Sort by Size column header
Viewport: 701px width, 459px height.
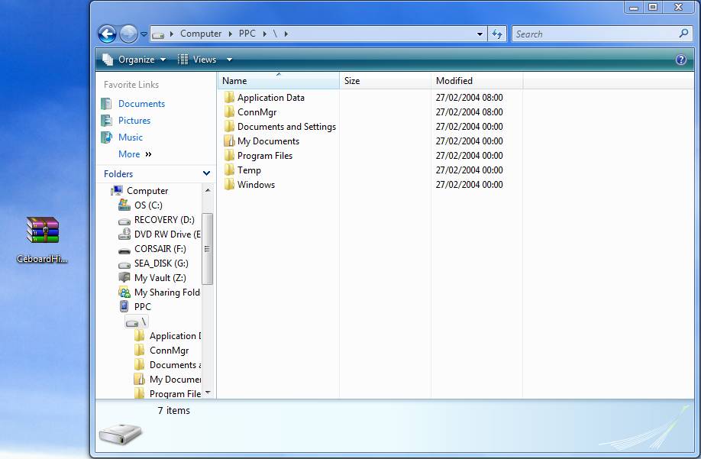pos(352,81)
